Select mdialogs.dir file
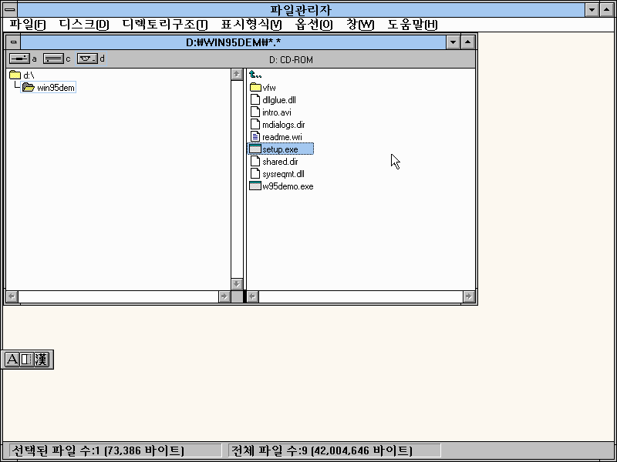Viewport: 617px width, 462px height. [x=278, y=125]
